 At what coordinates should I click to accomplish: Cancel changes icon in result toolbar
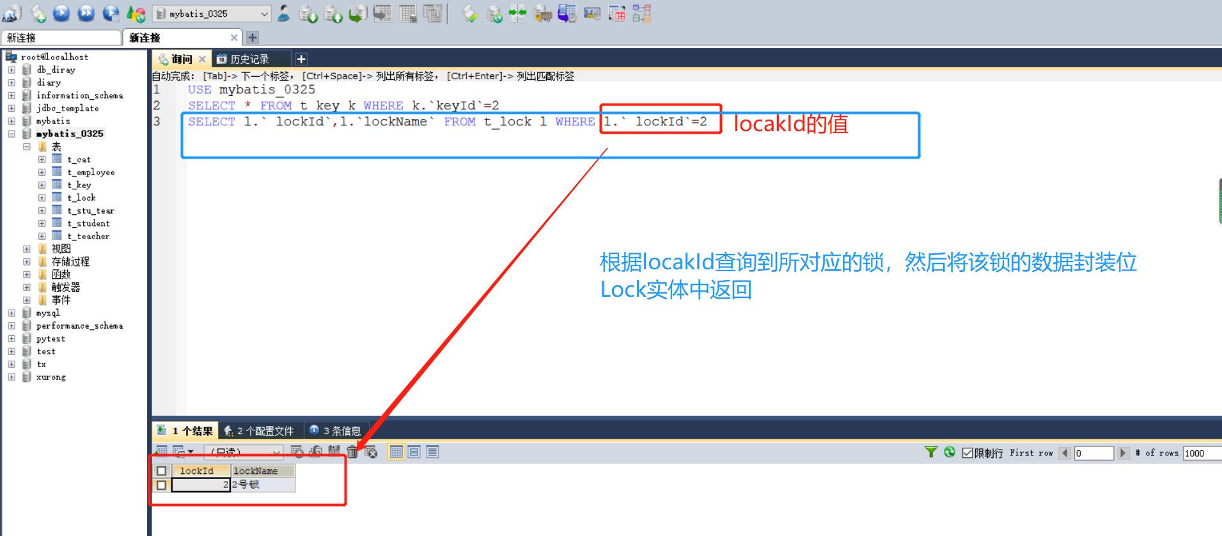tap(371, 452)
